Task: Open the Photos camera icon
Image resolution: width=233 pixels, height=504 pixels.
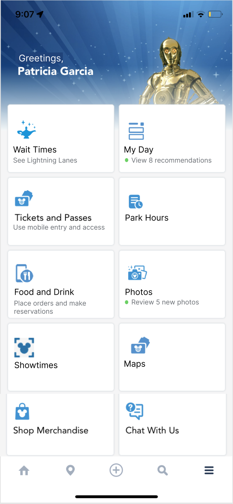Action: click(137, 273)
